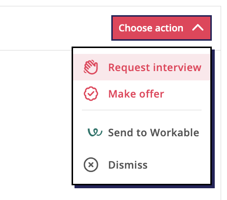Click the highlighted Request interview row
This screenshot has width=227, height=200.
click(x=142, y=67)
